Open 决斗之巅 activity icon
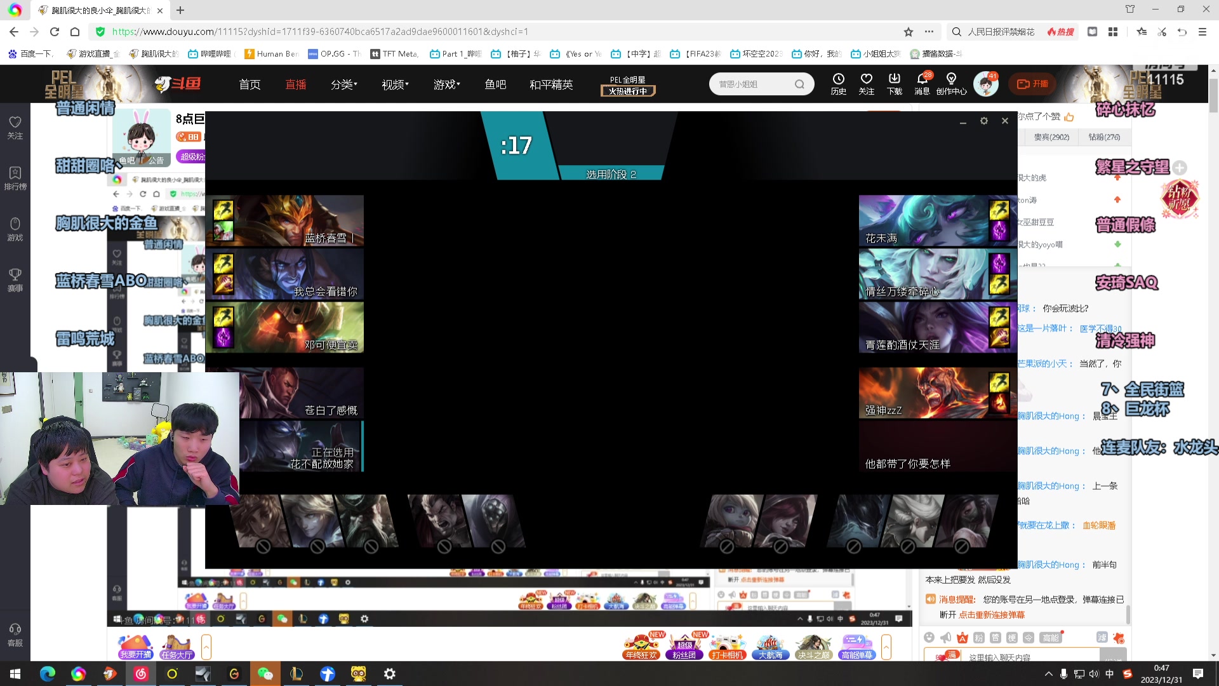This screenshot has width=1219, height=686. (814, 647)
